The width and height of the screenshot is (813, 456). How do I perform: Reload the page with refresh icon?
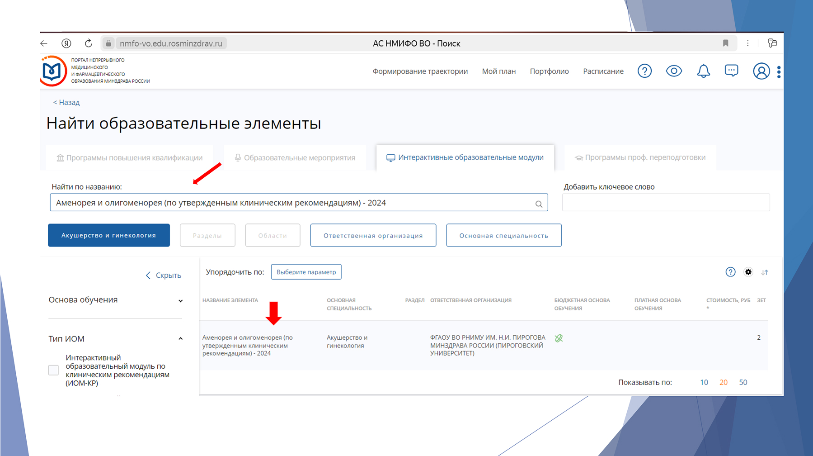[89, 43]
